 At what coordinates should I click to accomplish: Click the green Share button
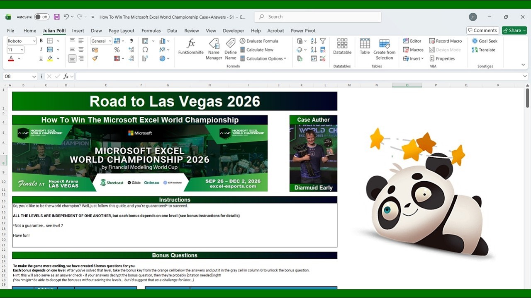pyautogui.click(x=514, y=30)
